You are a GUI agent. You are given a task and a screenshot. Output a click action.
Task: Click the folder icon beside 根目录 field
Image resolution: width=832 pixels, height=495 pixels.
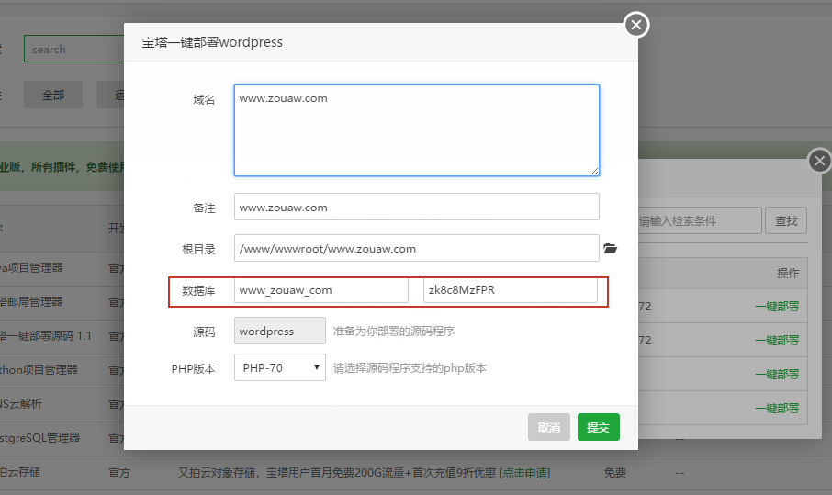(610, 248)
